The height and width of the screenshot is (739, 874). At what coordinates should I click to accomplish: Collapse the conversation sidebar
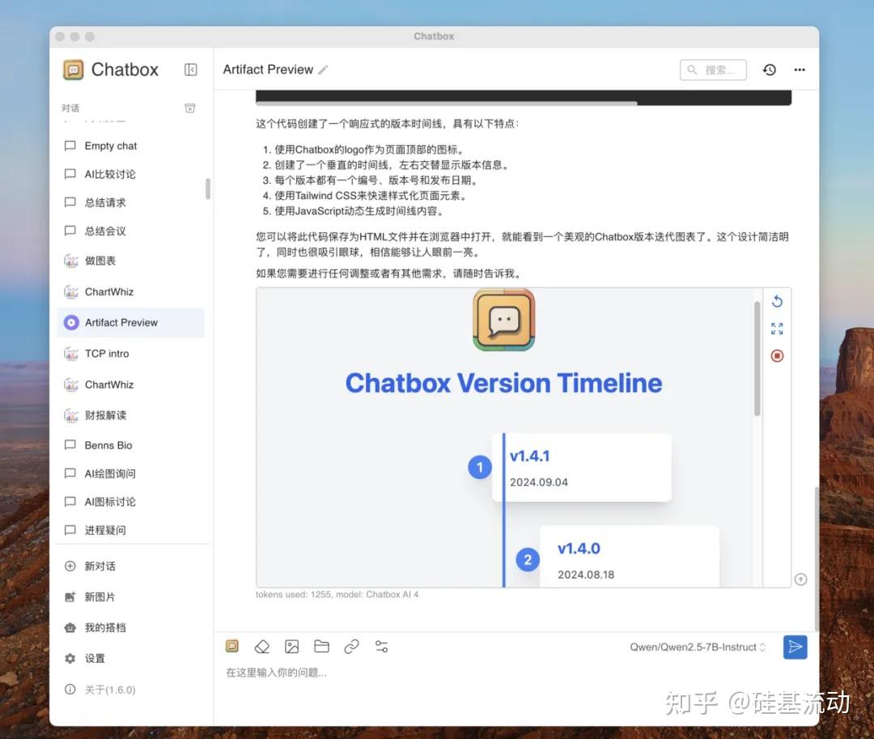[x=191, y=70]
